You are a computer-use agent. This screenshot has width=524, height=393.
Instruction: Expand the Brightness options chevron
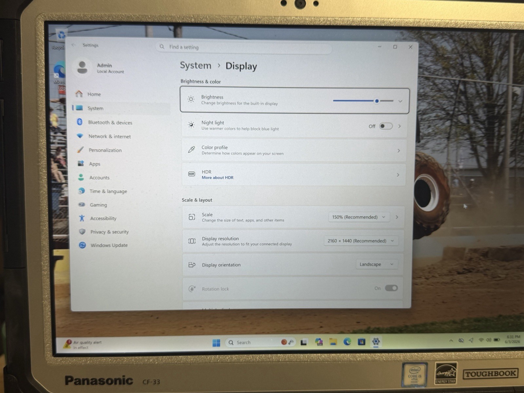[400, 101]
